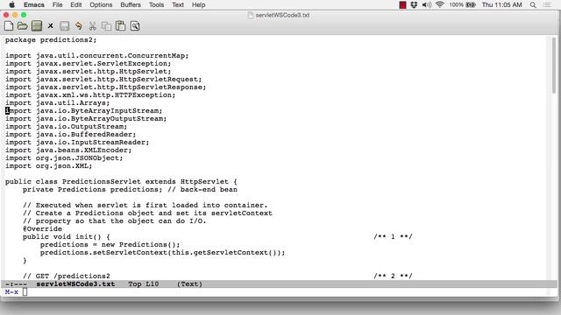561x315 pixels.
Task: Click the servletWSCode3.txt title bar document icon
Action: pyautogui.click(x=251, y=15)
